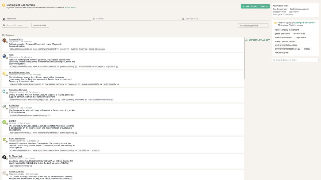The height and width of the screenshot is (180, 321).
Task: Open Dr Simon Mair avatar photo
Action: (x=4, y=157)
